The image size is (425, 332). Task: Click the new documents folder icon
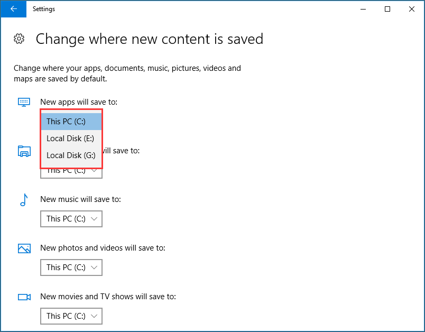[24, 151]
